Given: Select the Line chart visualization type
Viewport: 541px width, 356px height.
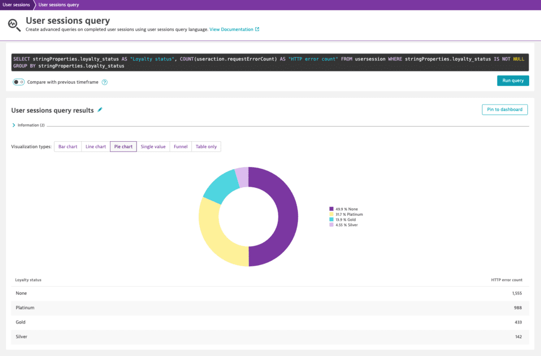Looking at the screenshot, I should tap(95, 146).
